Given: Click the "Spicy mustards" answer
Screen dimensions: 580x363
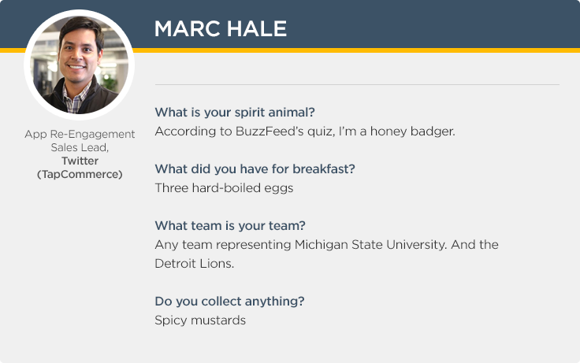Looking at the screenshot, I should tap(200, 320).
